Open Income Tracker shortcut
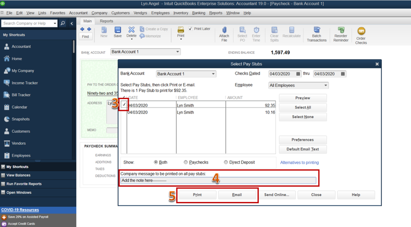The height and width of the screenshot is (227, 411). (x=25, y=83)
